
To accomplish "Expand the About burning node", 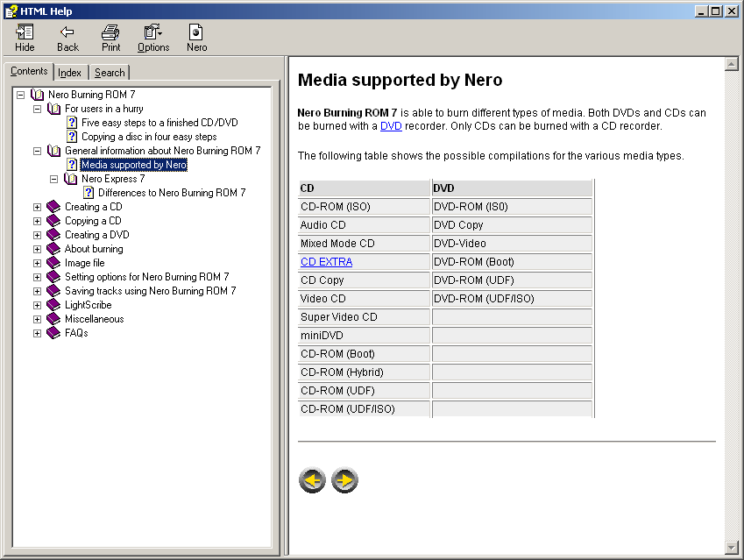I will pyautogui.click(x=37, y=249).
